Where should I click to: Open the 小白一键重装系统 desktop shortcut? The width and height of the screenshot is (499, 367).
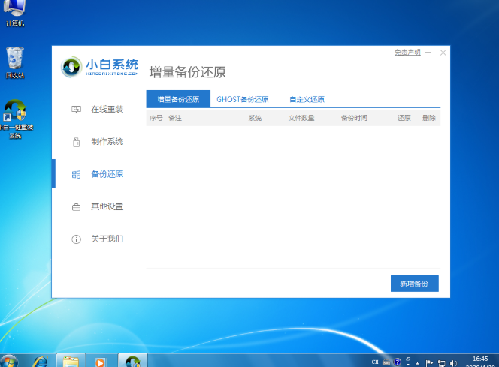(15, 114)
